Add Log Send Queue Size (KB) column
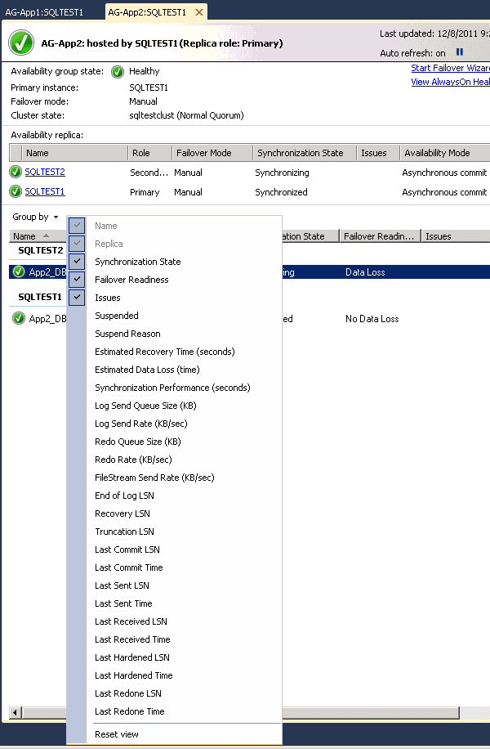This screenshot has height=749, width=490. pyautogui.click(x=145, y=406)
